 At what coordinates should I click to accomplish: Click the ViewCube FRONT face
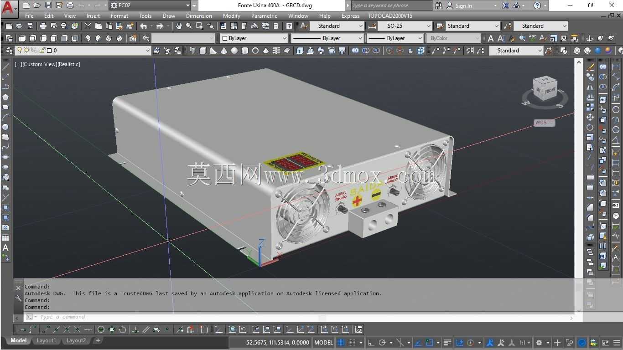(550, 90)
